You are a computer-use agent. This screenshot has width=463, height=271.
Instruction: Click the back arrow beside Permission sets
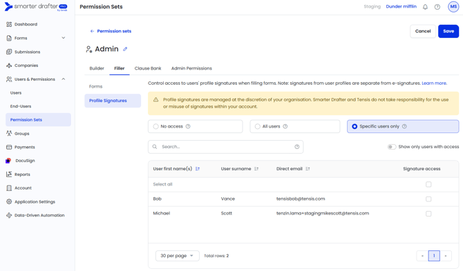point(92,31)
